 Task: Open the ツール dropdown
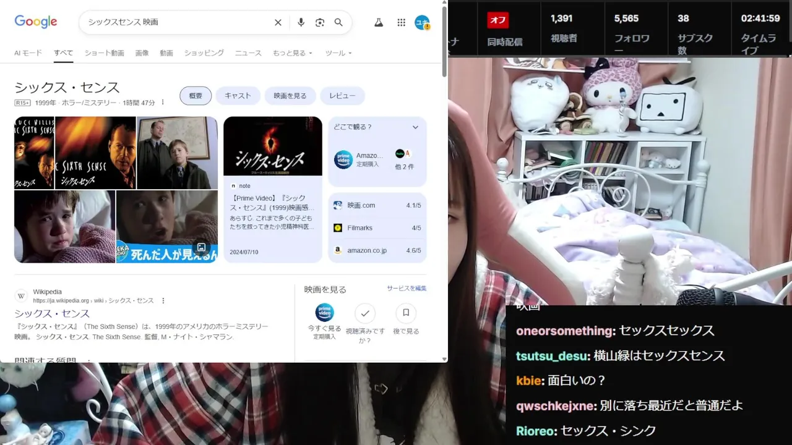point(338,53)
